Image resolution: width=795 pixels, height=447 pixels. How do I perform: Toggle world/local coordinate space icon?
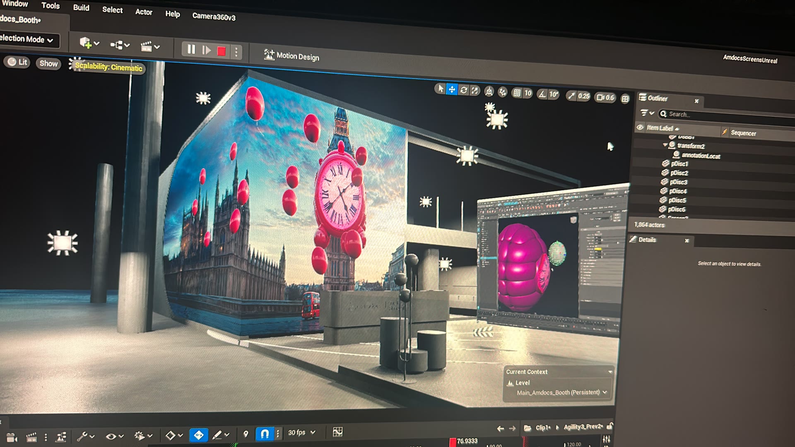pyautogui.click(x=489, y=91)
